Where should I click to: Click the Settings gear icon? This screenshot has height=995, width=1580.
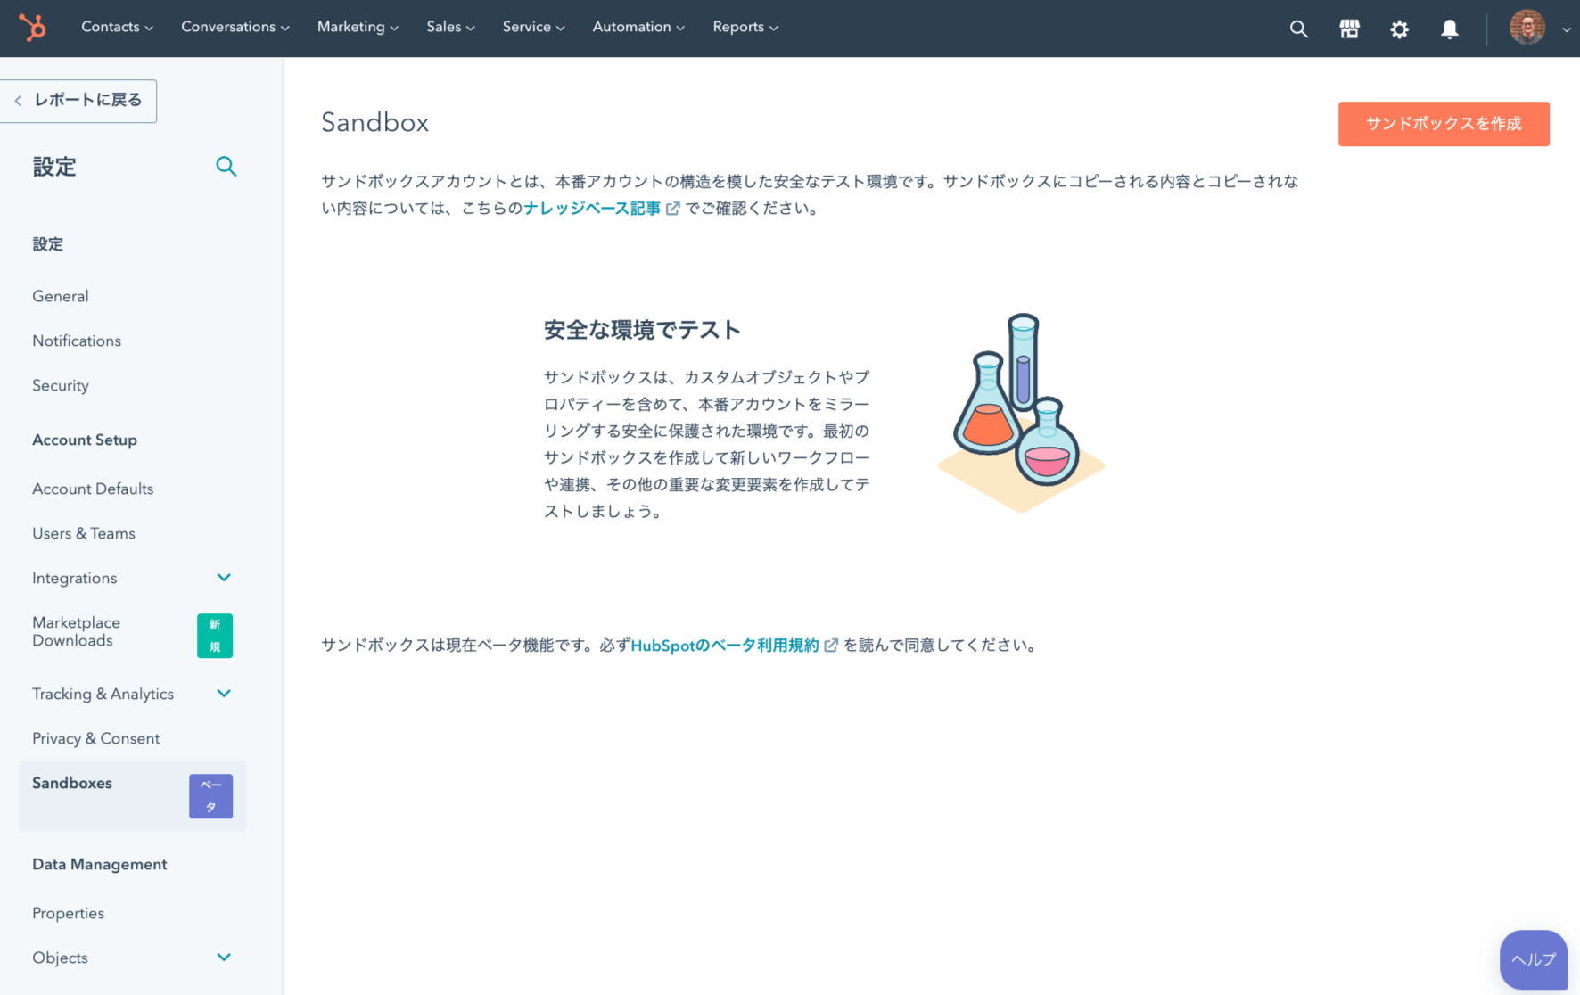point(1399,29)
